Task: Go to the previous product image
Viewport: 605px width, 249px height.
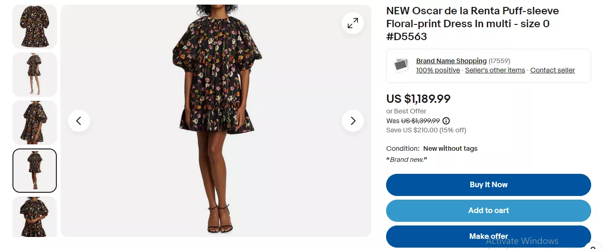Action: point(79,121)
